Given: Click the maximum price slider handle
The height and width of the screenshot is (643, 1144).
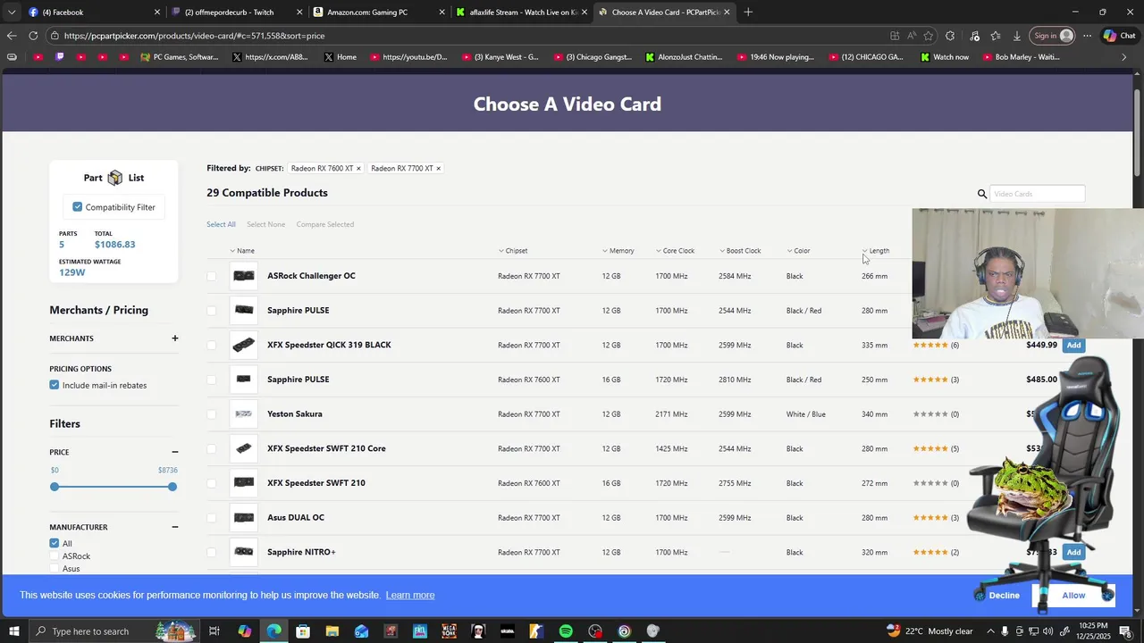Looking at the screenshot, I should coord(172,487).
